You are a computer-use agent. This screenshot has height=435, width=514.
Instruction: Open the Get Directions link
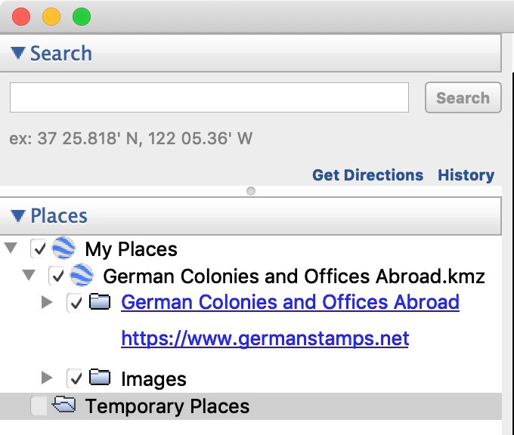tap(367, 175)
